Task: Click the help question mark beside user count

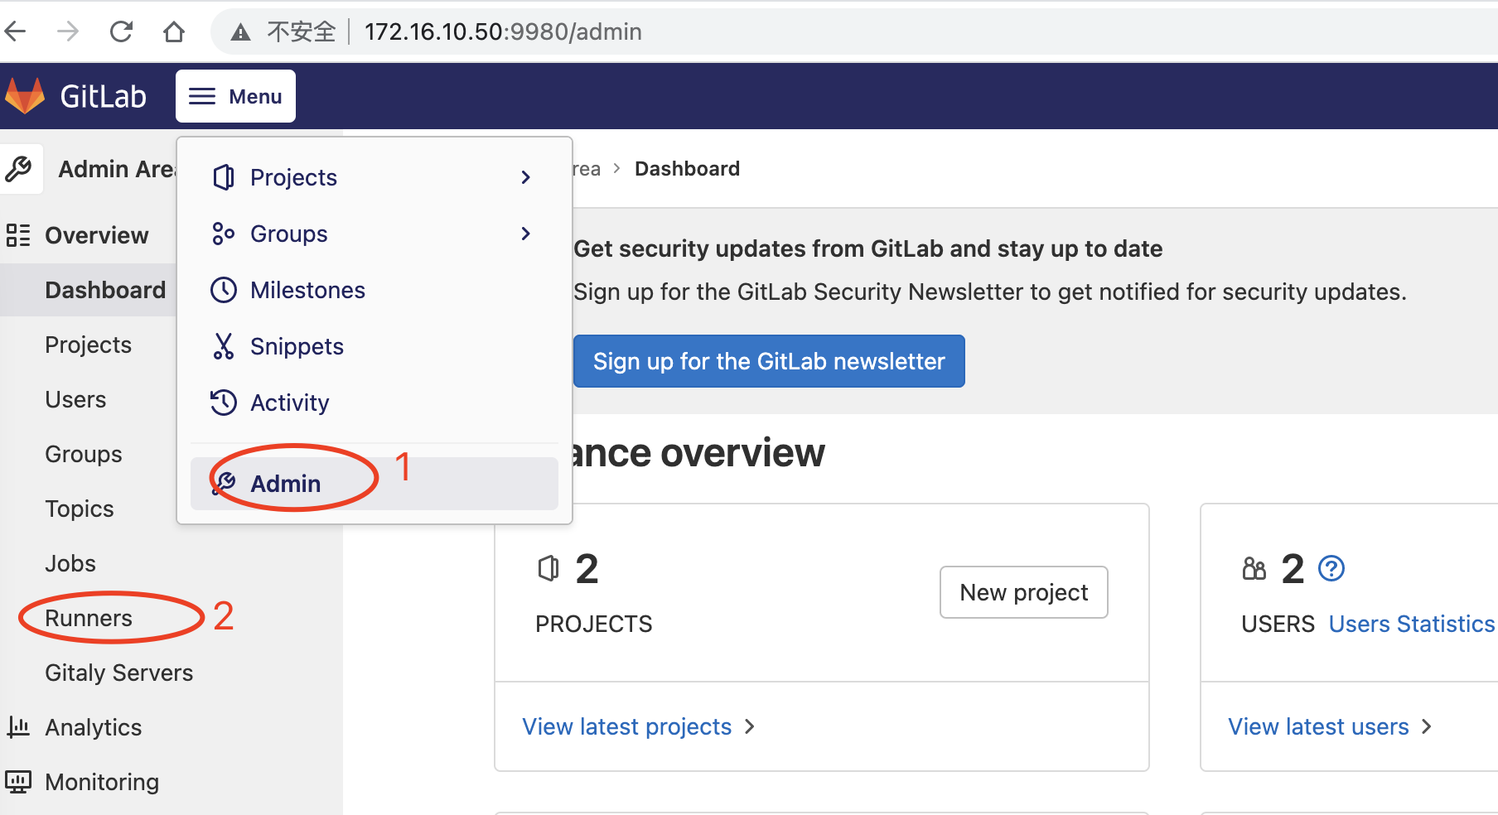Action: [1331, 568]
